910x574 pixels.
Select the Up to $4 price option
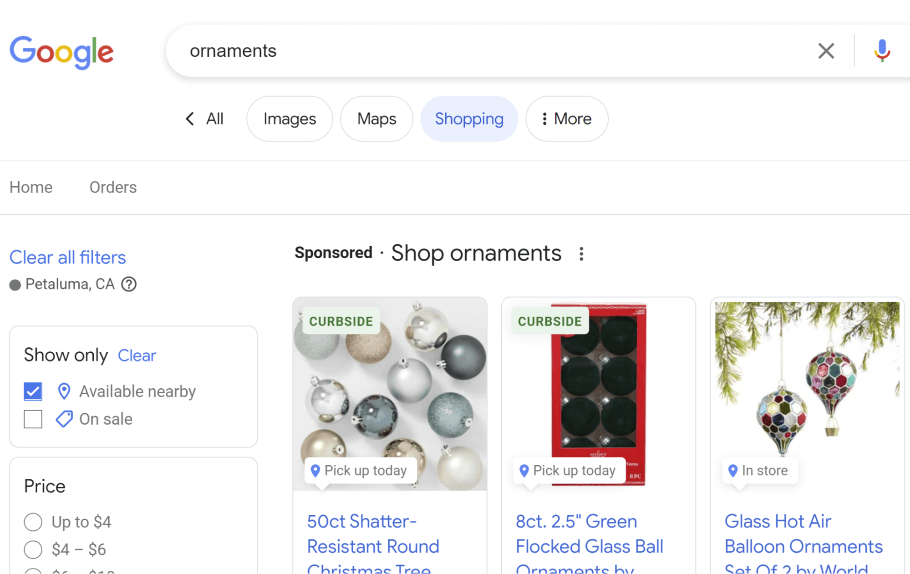coord(33,522)
